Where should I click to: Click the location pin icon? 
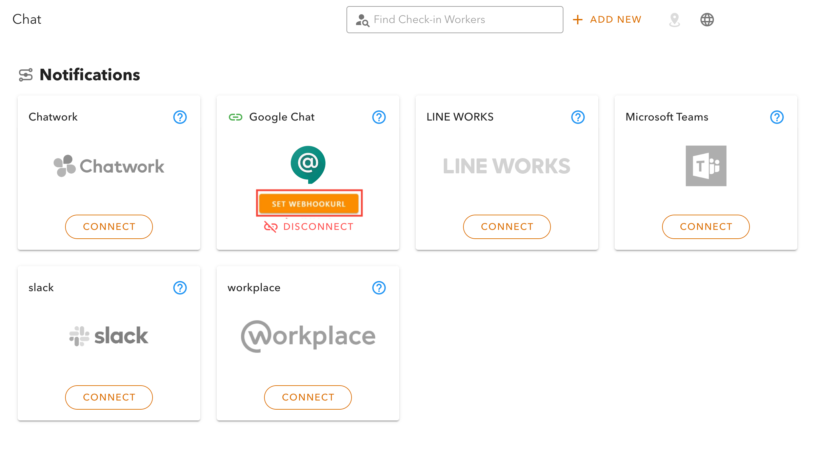pos(675,20)
